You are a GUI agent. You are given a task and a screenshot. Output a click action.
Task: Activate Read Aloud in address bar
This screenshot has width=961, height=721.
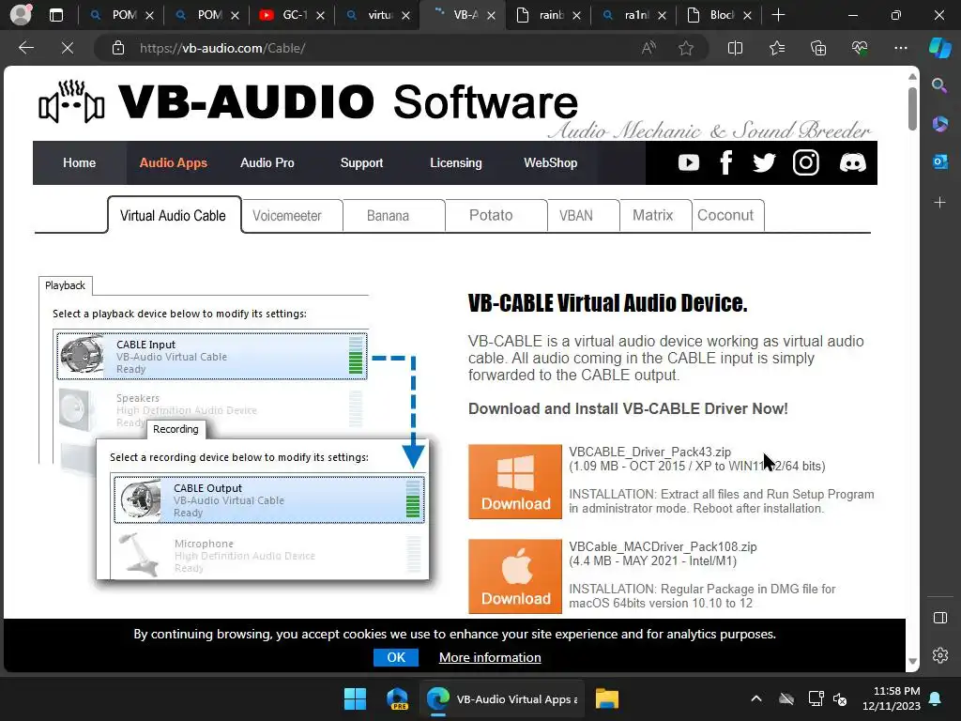click(x=648, y=48)
